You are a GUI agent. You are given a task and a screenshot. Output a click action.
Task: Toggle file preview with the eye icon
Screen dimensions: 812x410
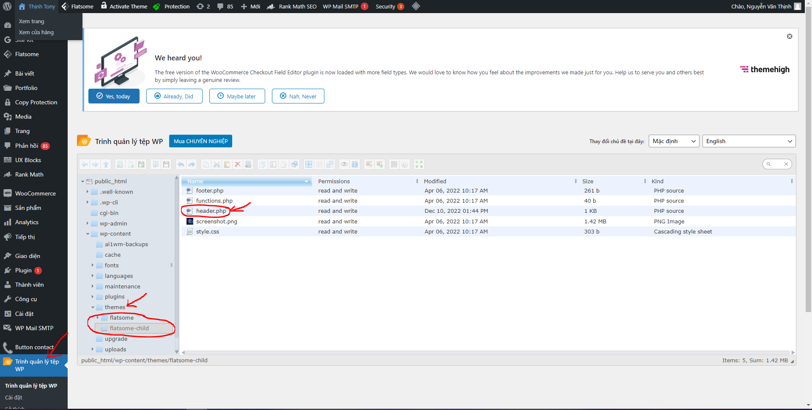(344, 164)
